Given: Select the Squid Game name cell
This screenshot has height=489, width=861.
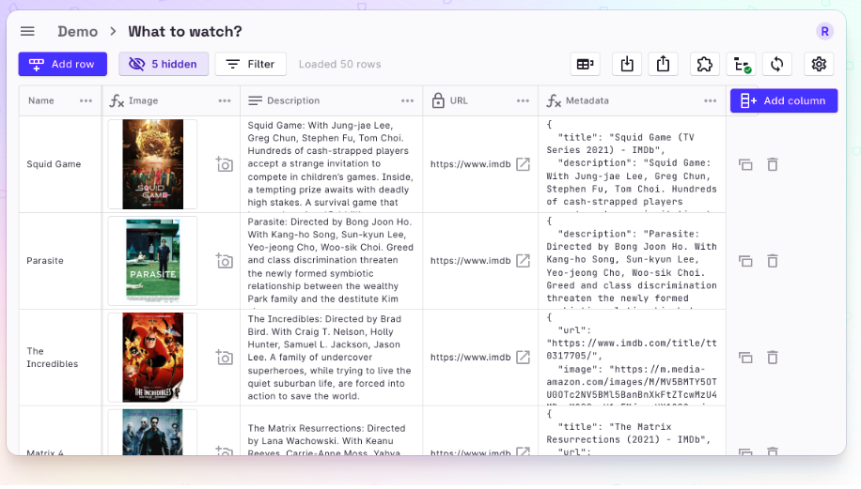Looking at the screenshot, I should pos(60,164).
